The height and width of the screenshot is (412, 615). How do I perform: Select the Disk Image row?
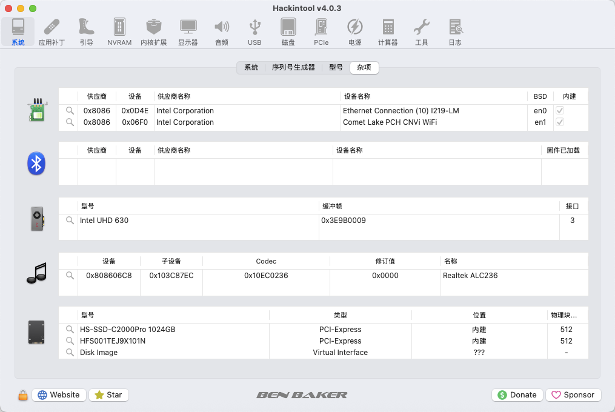pos(323,353)
